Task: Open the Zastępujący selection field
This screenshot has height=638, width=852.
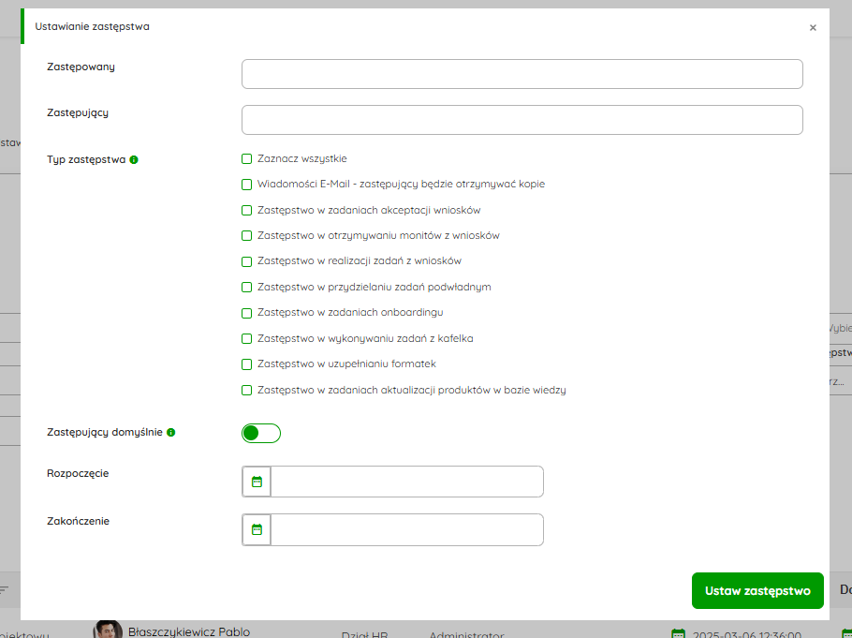Action: pos(521,120)
